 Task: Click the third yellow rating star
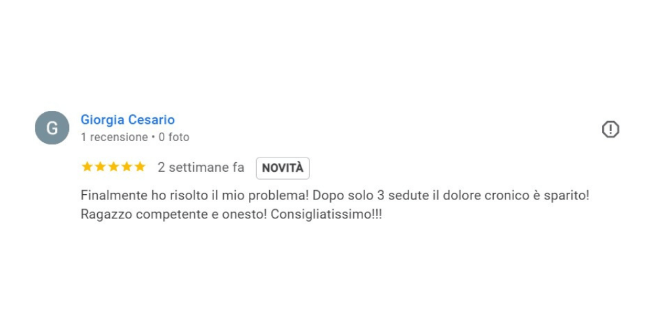pos(114,167)
